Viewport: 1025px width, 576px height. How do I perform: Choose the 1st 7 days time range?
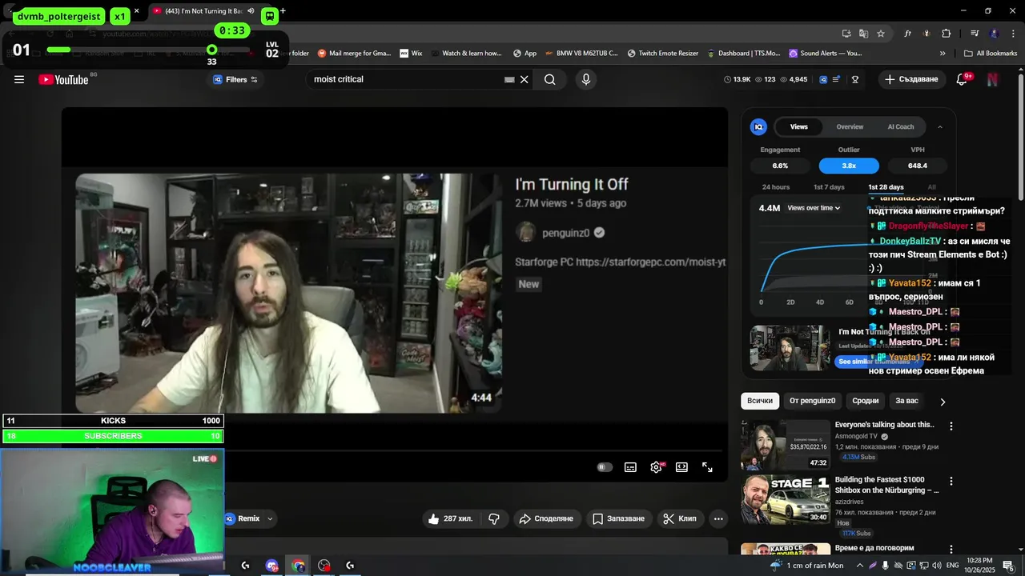point(829,187)
